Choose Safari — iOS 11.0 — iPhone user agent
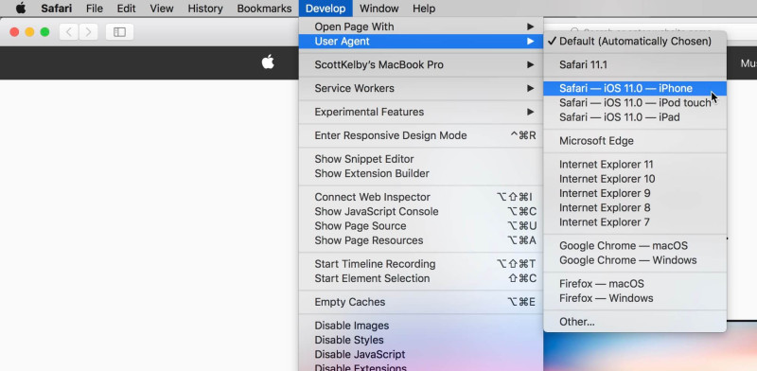The width and height of the screenshot is (757, 371). 635,88
